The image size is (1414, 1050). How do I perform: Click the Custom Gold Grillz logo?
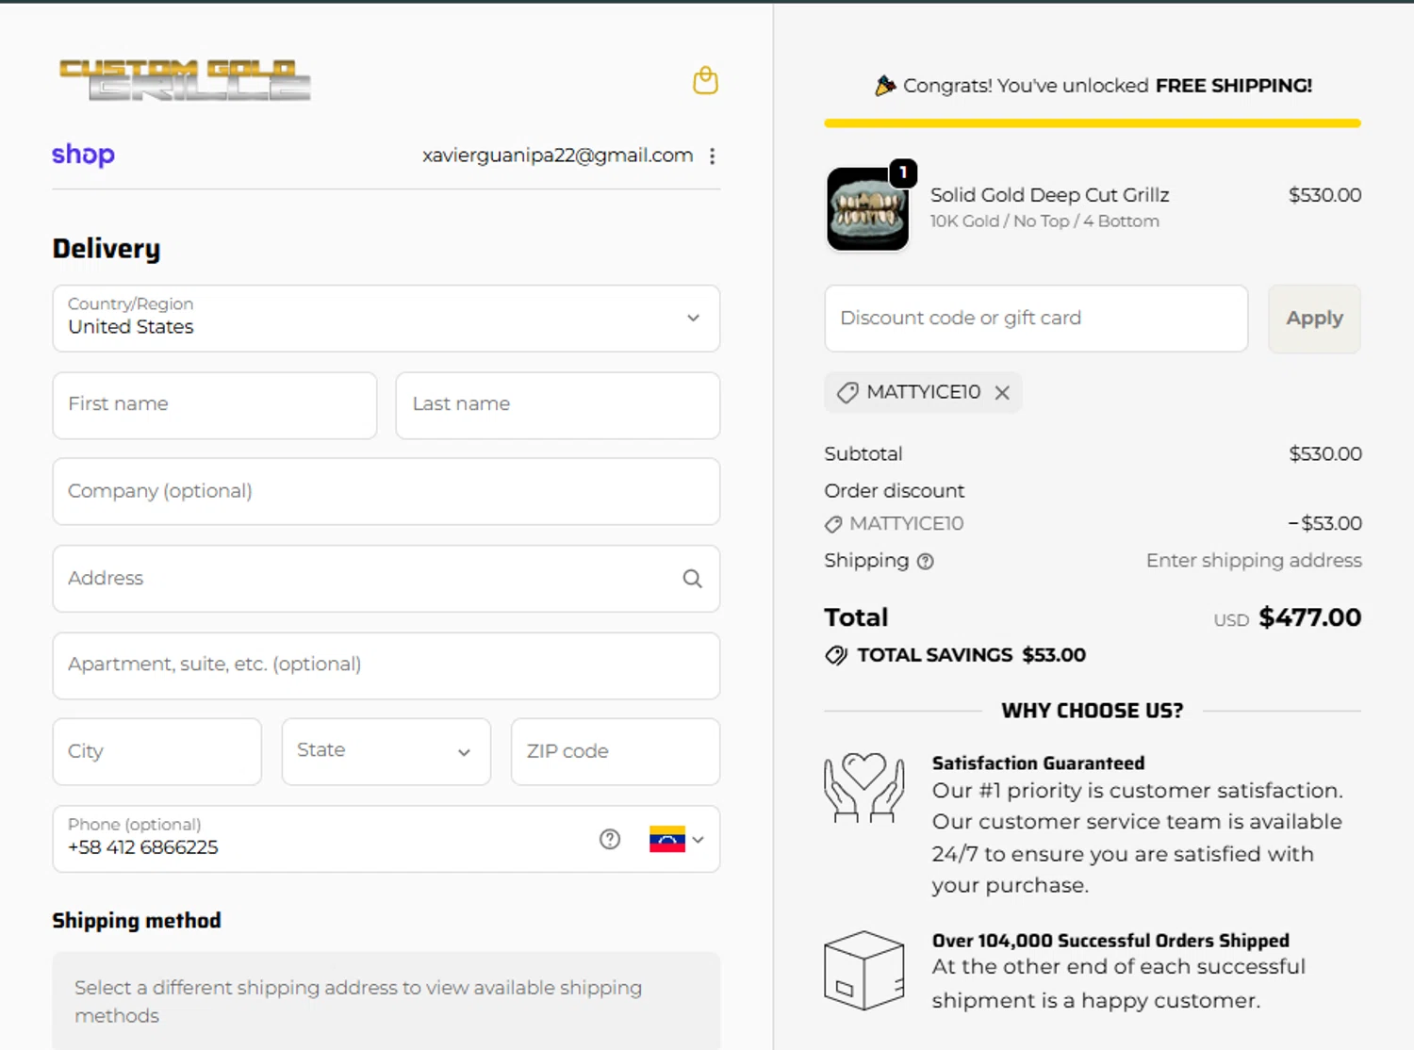185,80
